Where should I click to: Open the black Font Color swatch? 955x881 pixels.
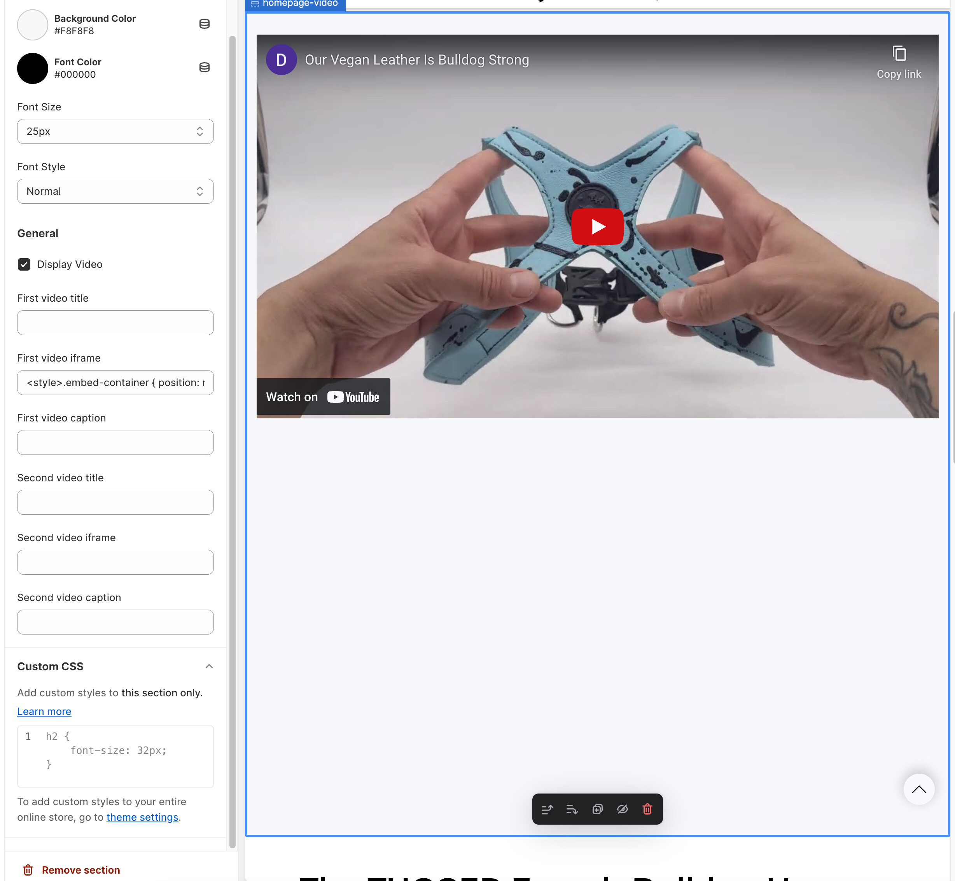pos(32,68)
